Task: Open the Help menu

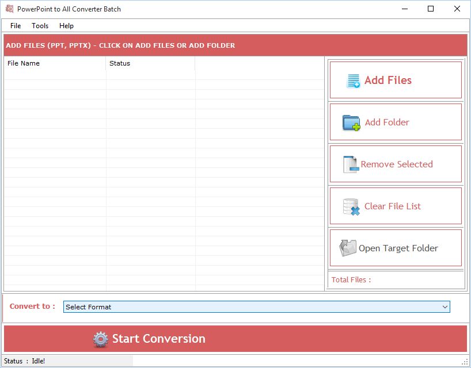Action: (x=66, y=26)
